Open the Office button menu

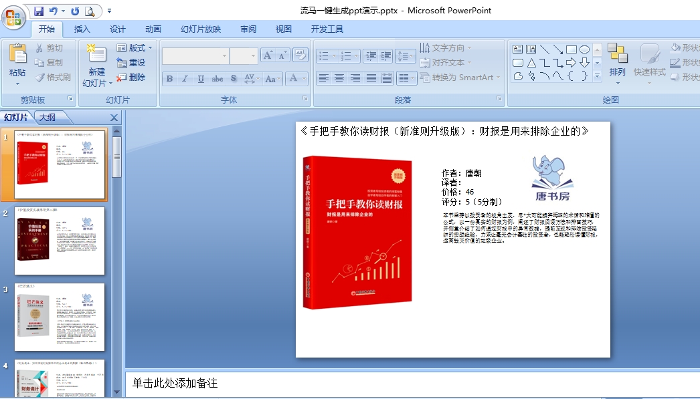coord(13,18)
